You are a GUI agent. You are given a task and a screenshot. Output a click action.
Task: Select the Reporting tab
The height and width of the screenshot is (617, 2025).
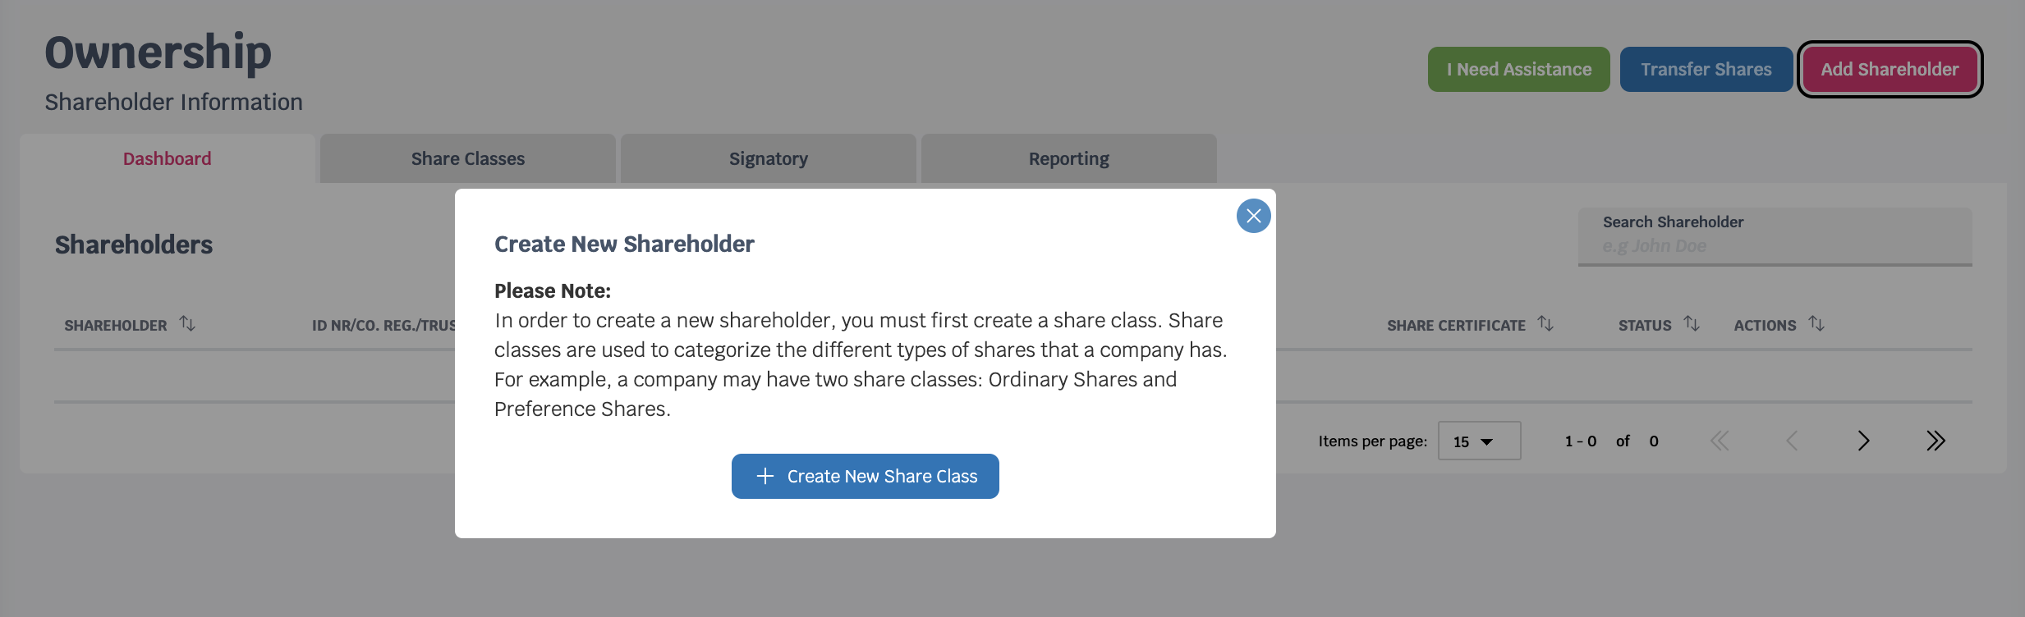click(1069, 158)
